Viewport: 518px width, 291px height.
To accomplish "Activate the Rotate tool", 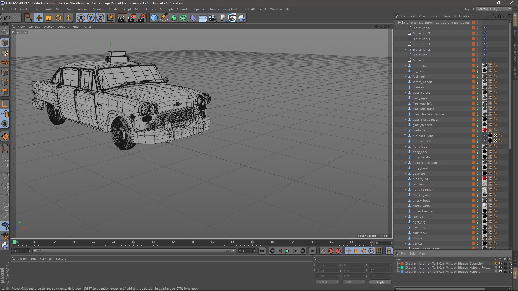I will coord(58,18).
